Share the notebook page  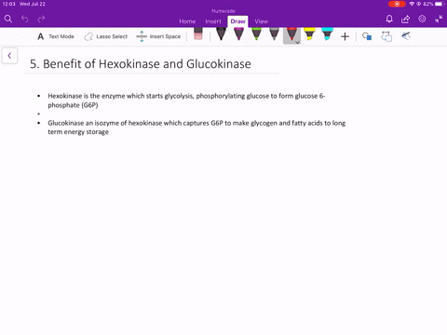[x=405, y=19]
